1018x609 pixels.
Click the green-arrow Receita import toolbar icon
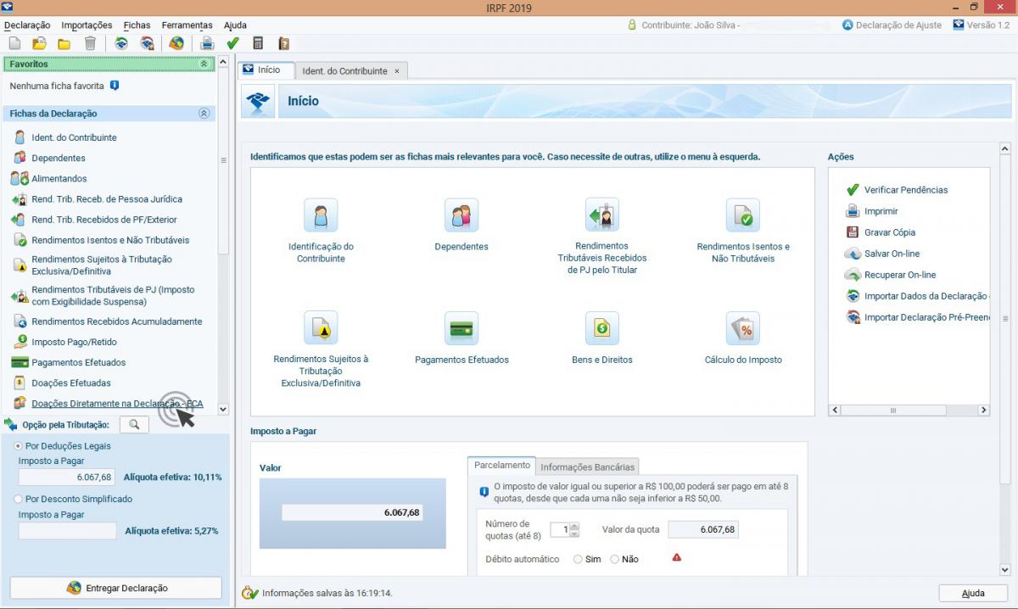(x=122, y=43)
